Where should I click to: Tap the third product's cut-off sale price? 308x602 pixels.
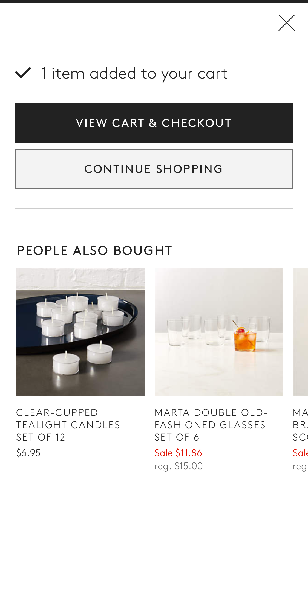[x=300, y=453]
